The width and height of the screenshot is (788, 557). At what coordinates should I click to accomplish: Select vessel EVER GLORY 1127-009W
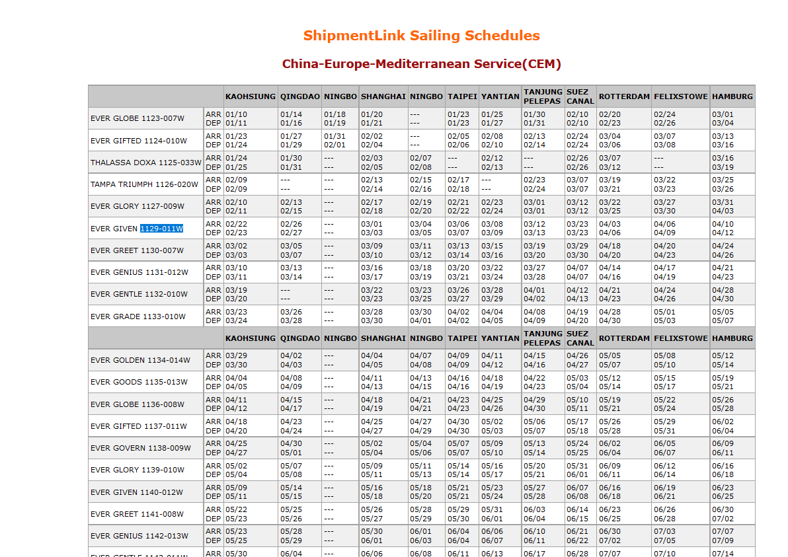[x=138, y=206]
